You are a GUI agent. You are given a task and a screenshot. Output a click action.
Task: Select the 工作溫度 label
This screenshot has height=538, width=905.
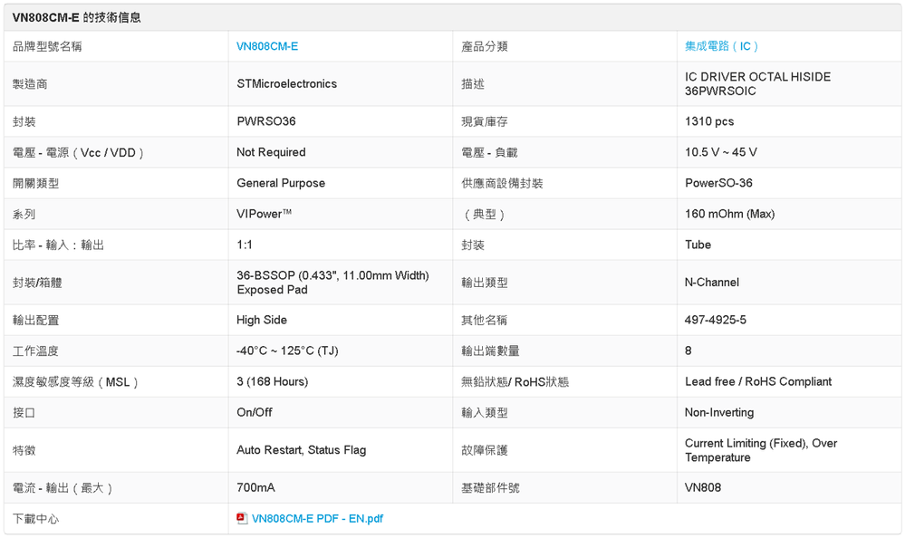(36, 351)
